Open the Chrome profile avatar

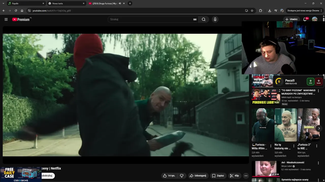coord(282,11)
